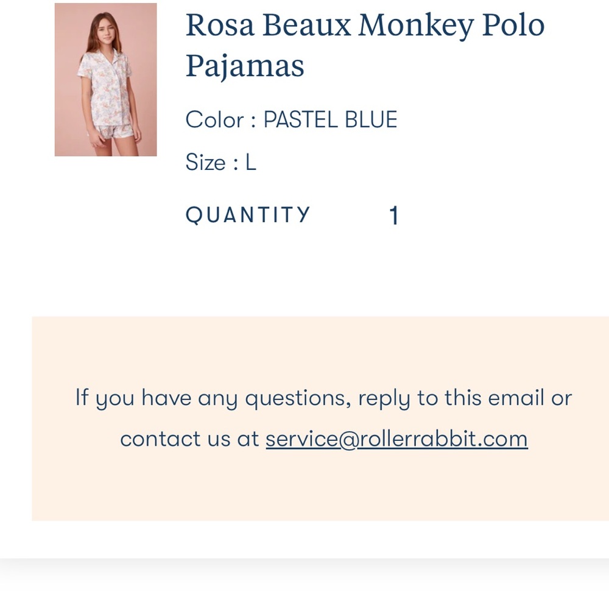Open the Rosa Beaux Monkey Polo title
Viewport: 609px width, 609px height.
(x=365, y=25)
